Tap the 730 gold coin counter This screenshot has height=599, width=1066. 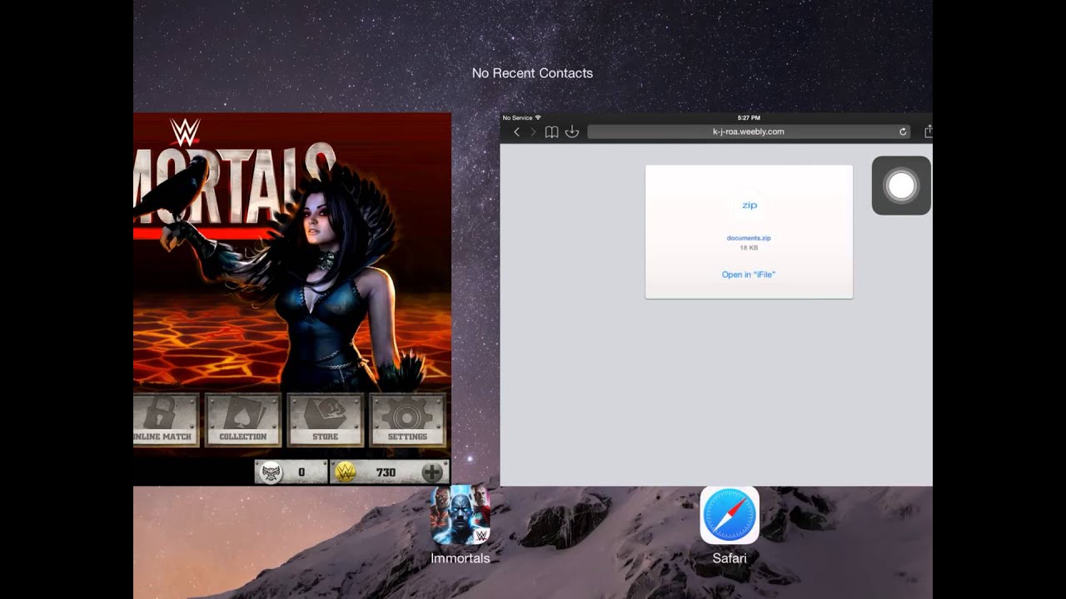coord(390,473)
